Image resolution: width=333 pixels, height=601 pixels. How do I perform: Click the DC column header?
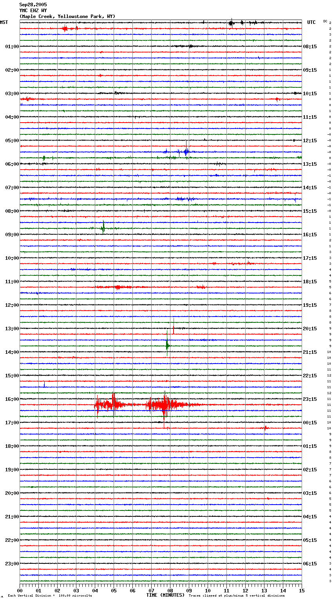[x=325, y=21]
